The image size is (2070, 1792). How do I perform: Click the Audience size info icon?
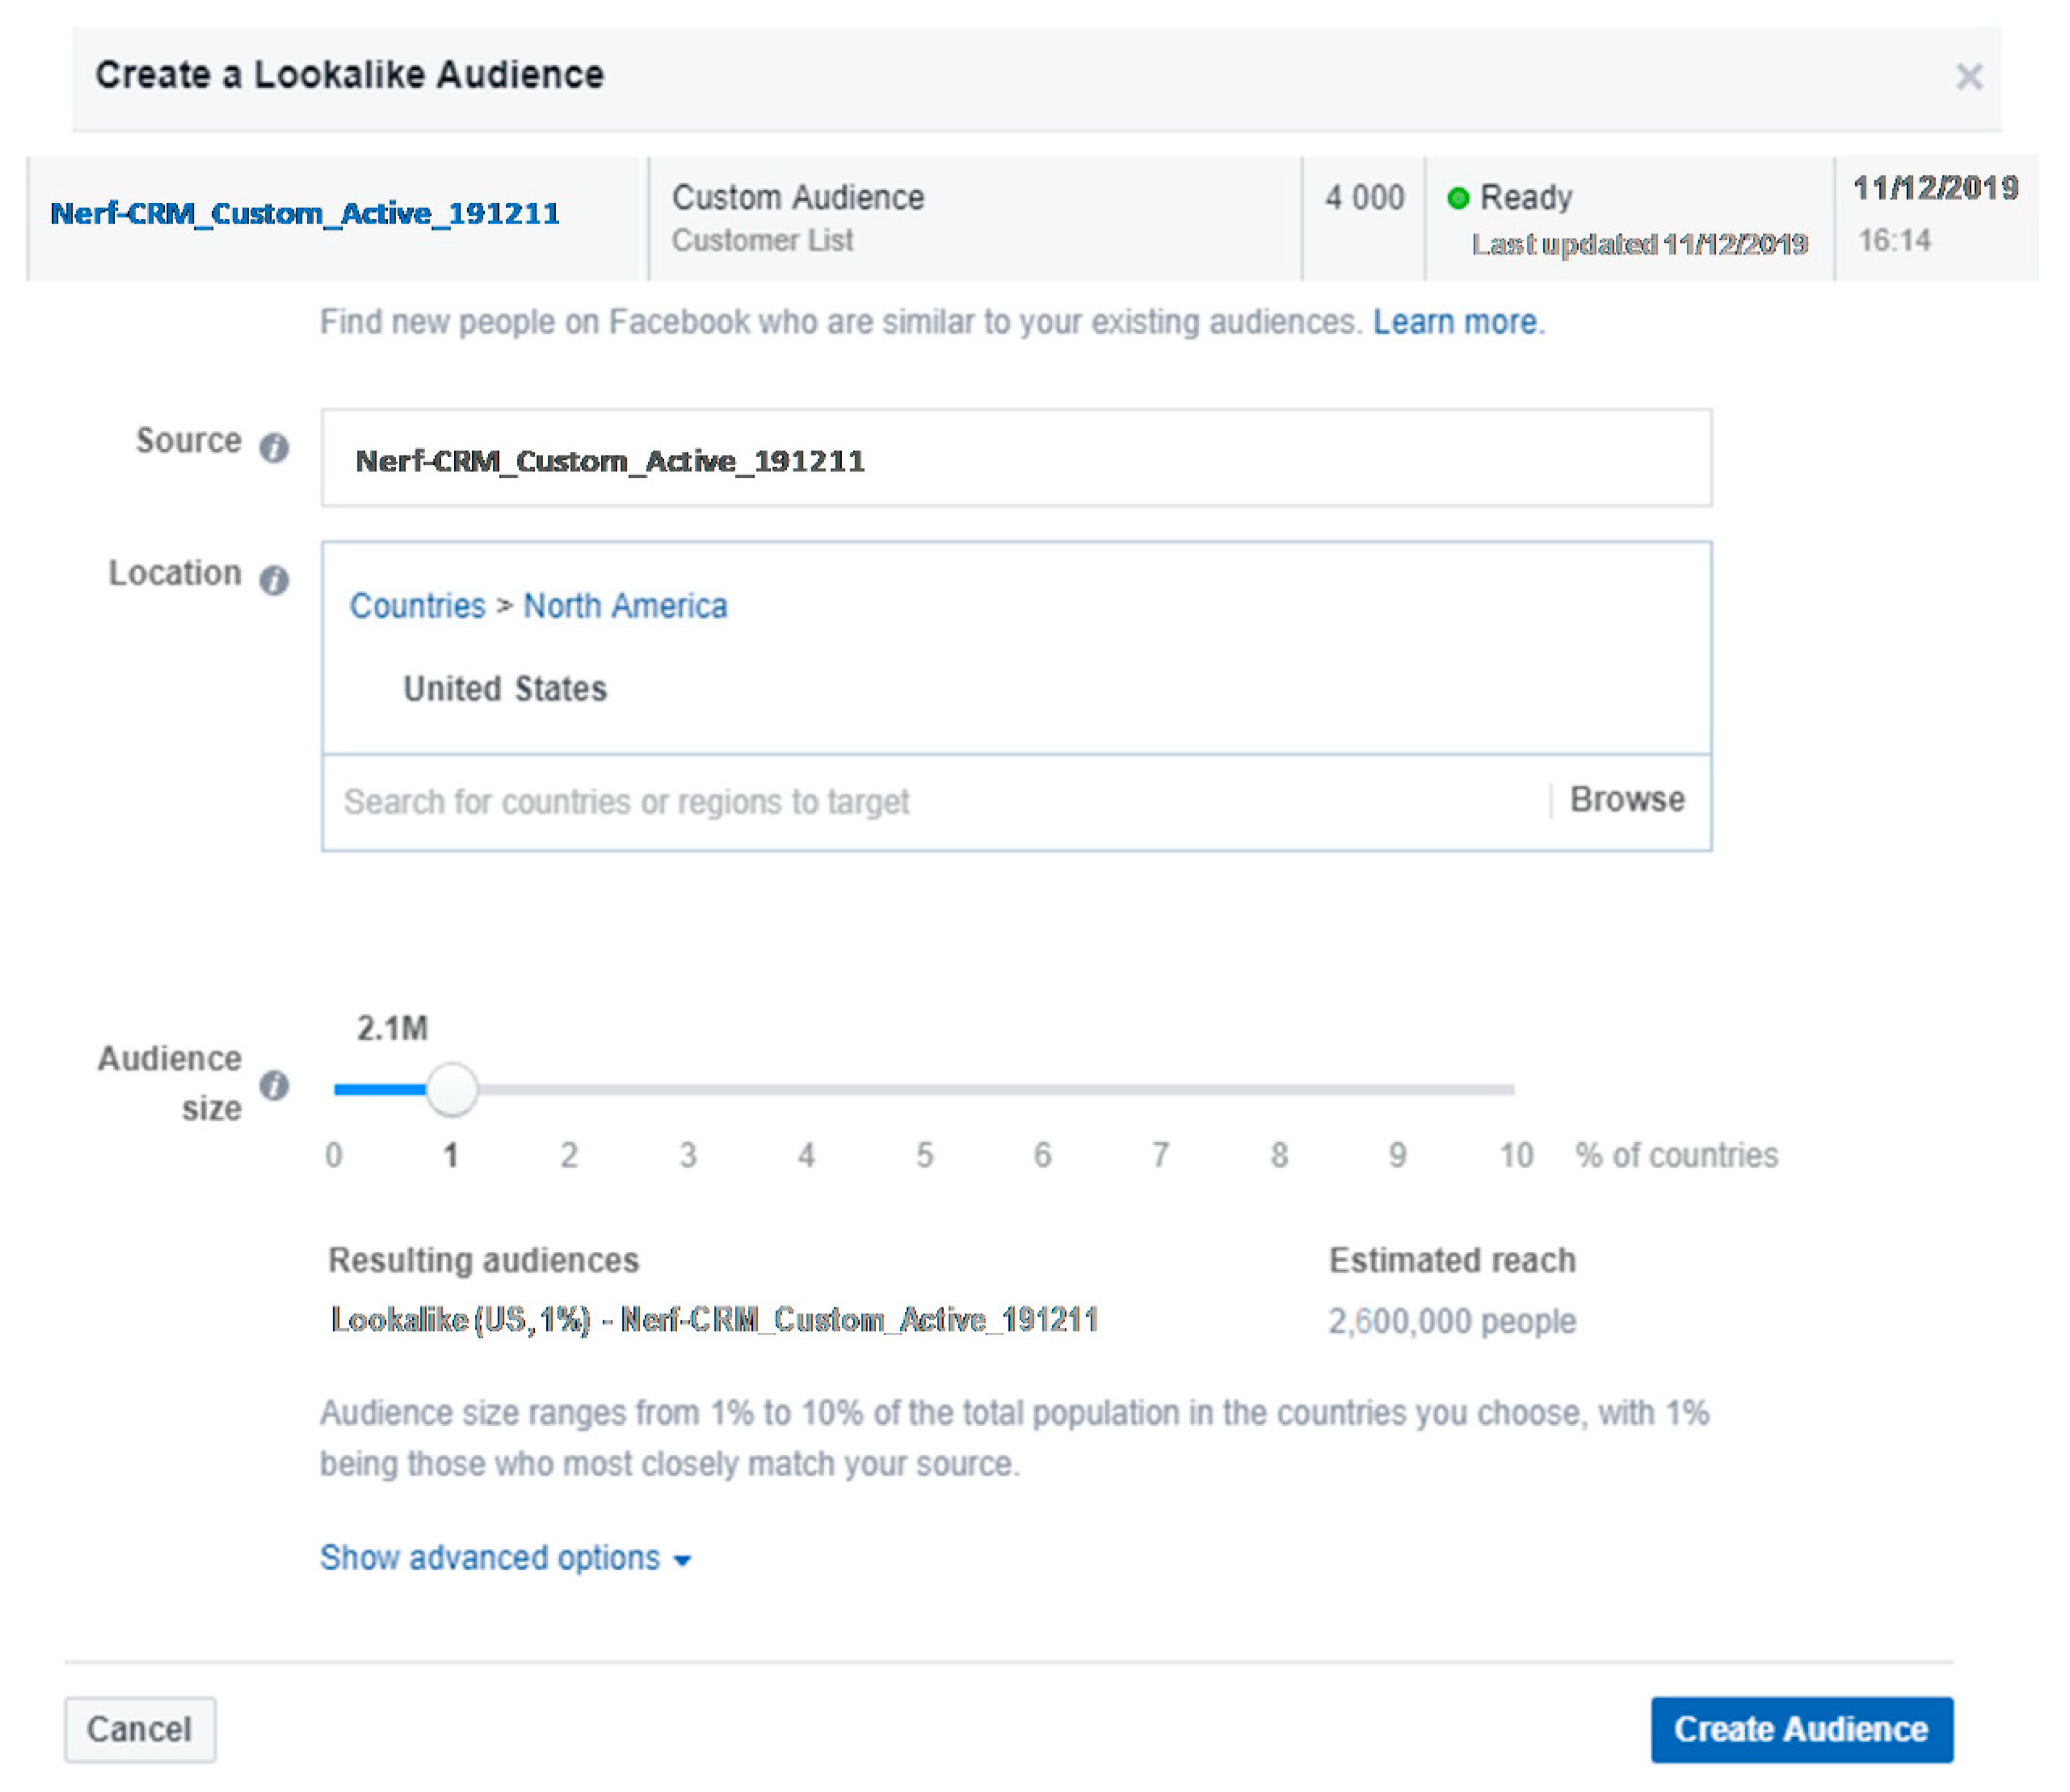point(274,1086)
